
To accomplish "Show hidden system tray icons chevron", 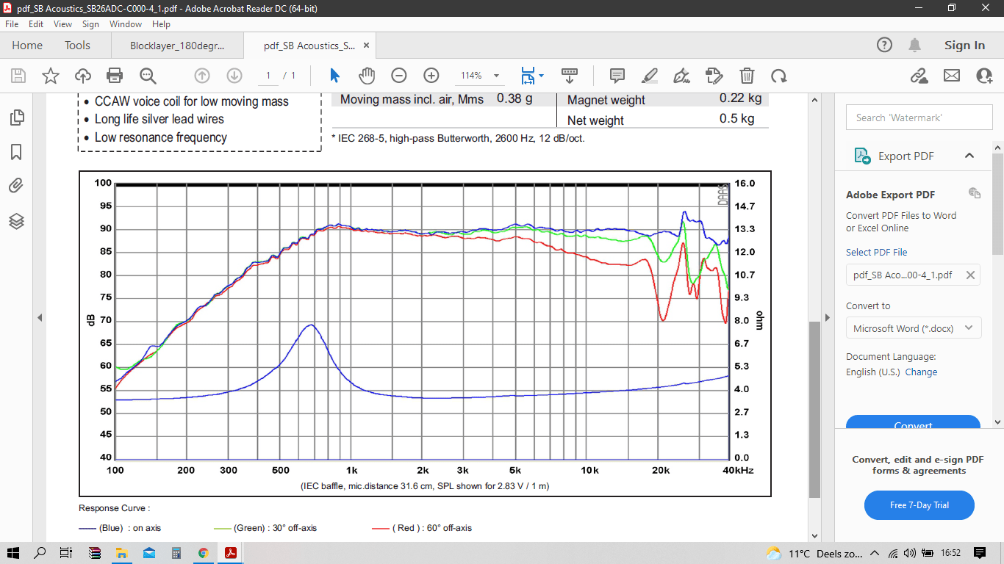I will [x=875, y=553].
